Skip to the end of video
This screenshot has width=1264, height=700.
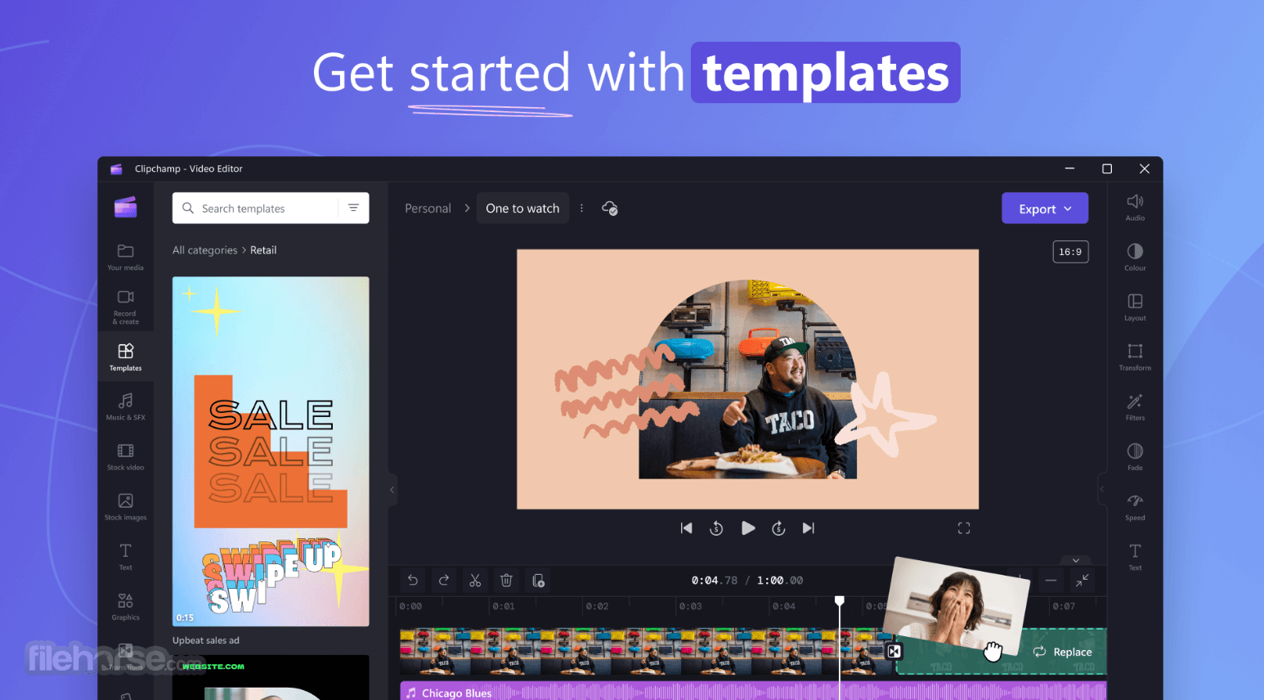(x=809, y=528)
